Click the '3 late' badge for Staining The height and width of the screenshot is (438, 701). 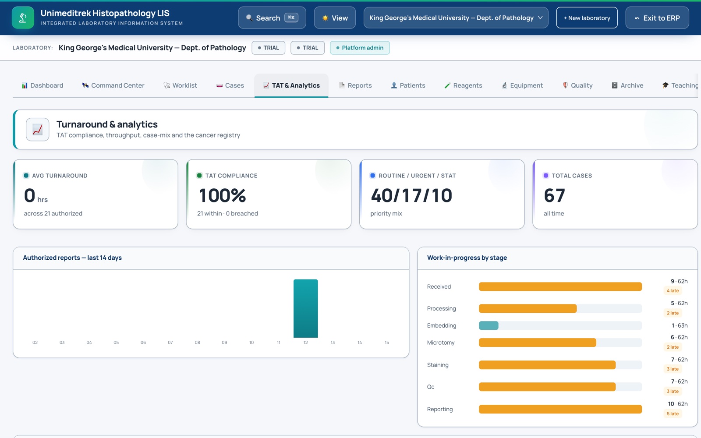[673, 369]
